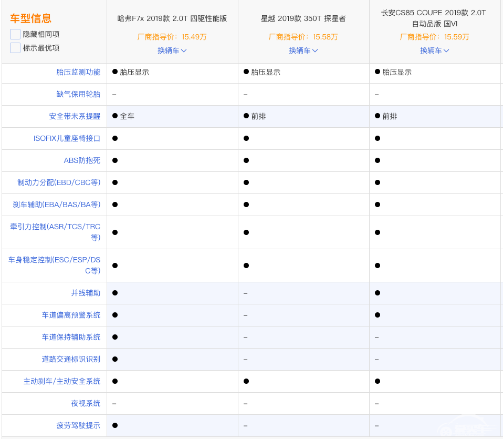The image size is (503, 439).
Task: Click the 全车 value for 哈弗F7x
Action: 127,116
